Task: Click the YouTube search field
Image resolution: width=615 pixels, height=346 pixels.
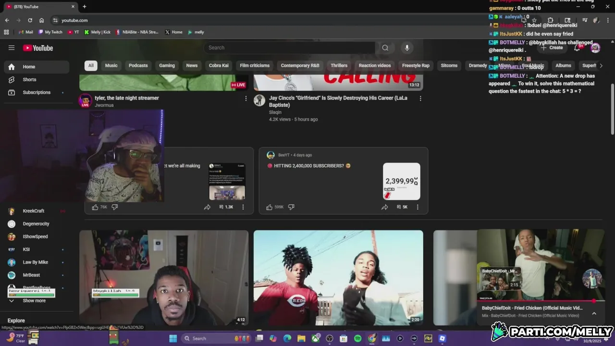Action: click(x=289, y=48)
